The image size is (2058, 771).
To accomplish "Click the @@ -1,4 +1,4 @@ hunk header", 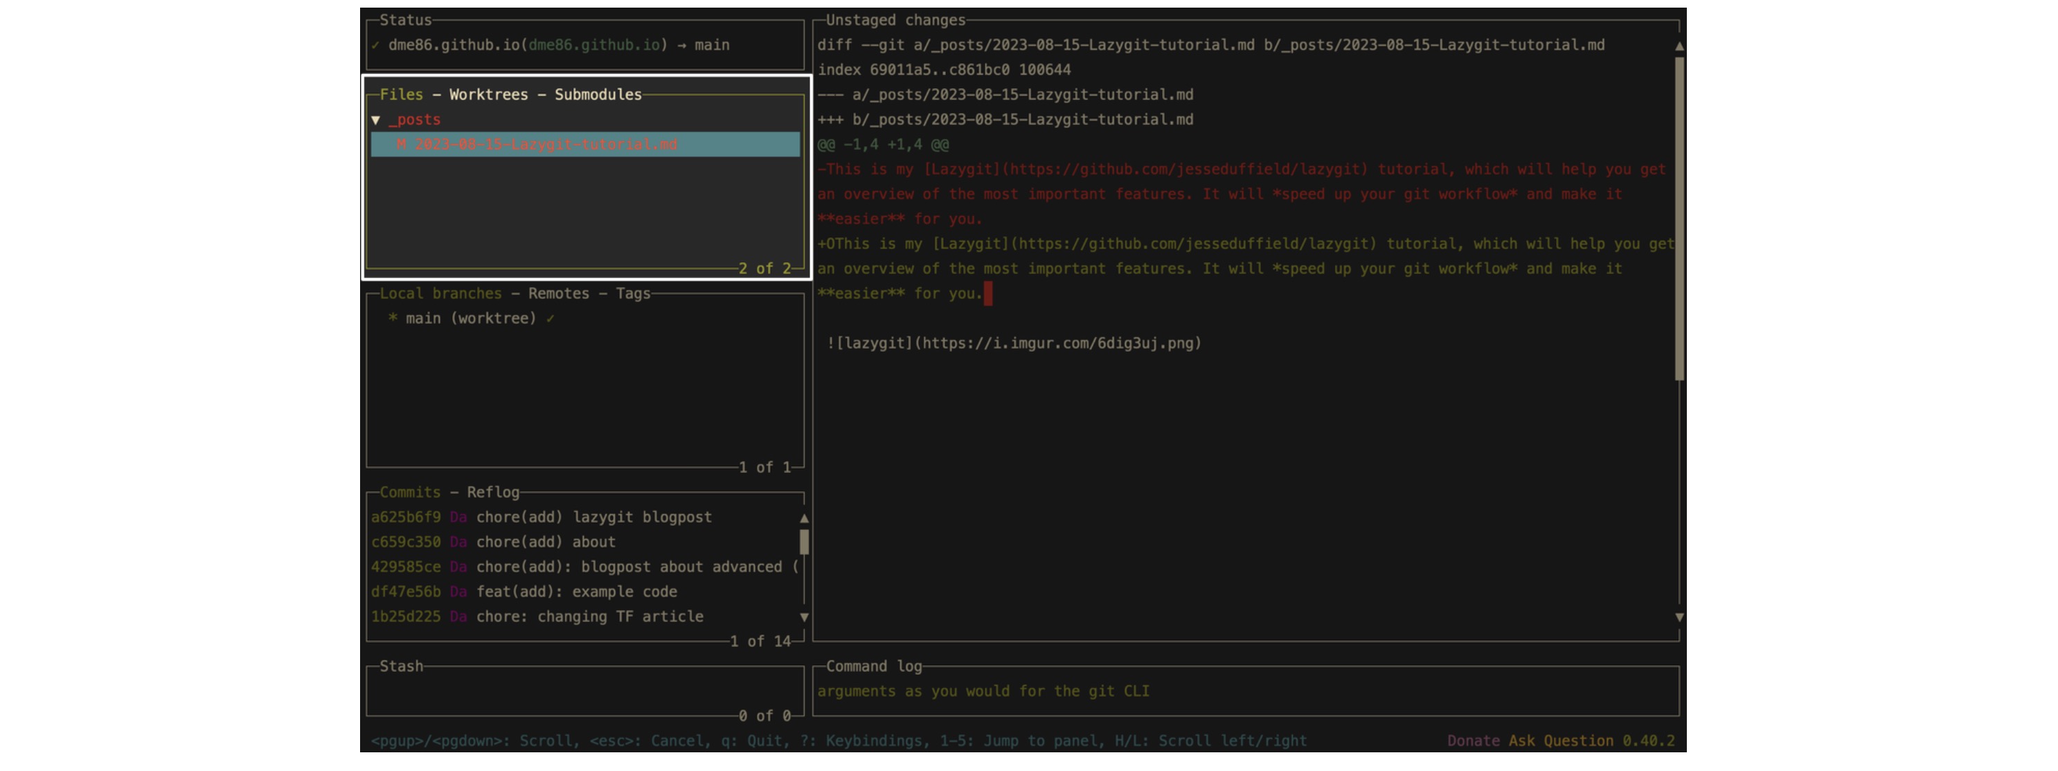I will 883,145.
